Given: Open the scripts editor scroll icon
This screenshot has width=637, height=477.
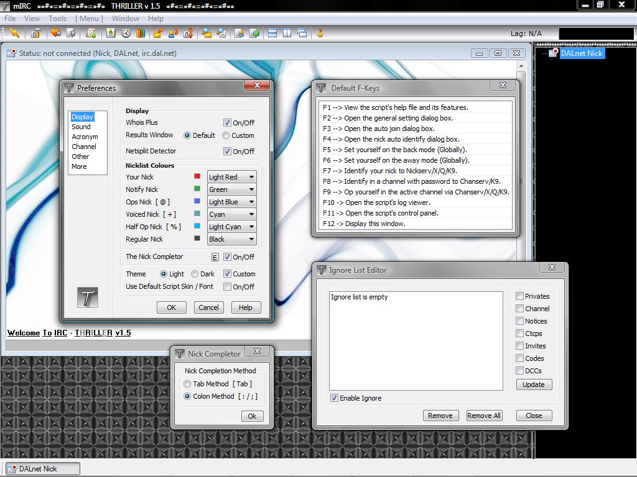Looking at the screenshot, I should point(91,33).
